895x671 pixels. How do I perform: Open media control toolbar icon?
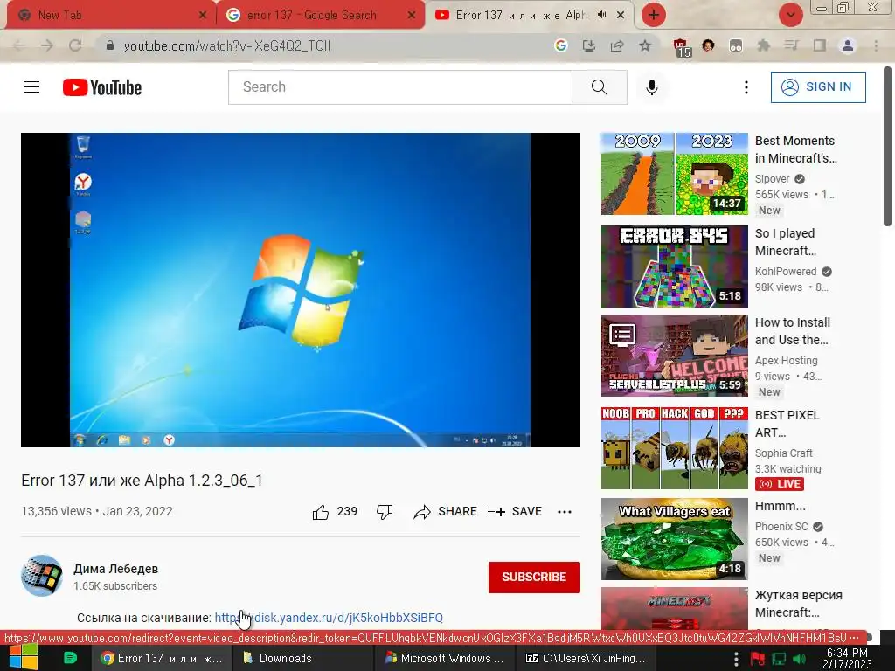[791, 45]
